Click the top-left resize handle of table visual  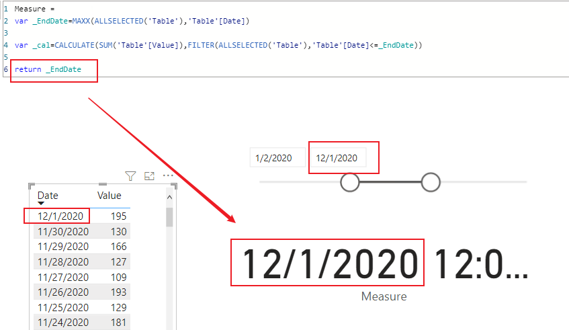point(31,186)
